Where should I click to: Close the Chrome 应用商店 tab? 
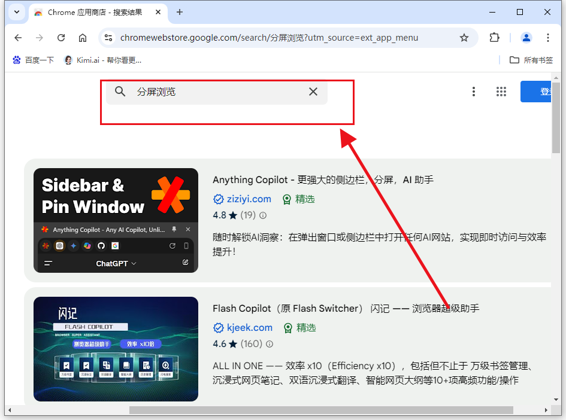pyautogui.click(x=158, y=12)
